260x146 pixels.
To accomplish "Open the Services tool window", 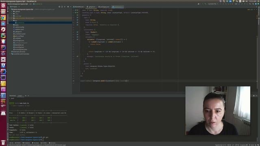I will point(52,143).
